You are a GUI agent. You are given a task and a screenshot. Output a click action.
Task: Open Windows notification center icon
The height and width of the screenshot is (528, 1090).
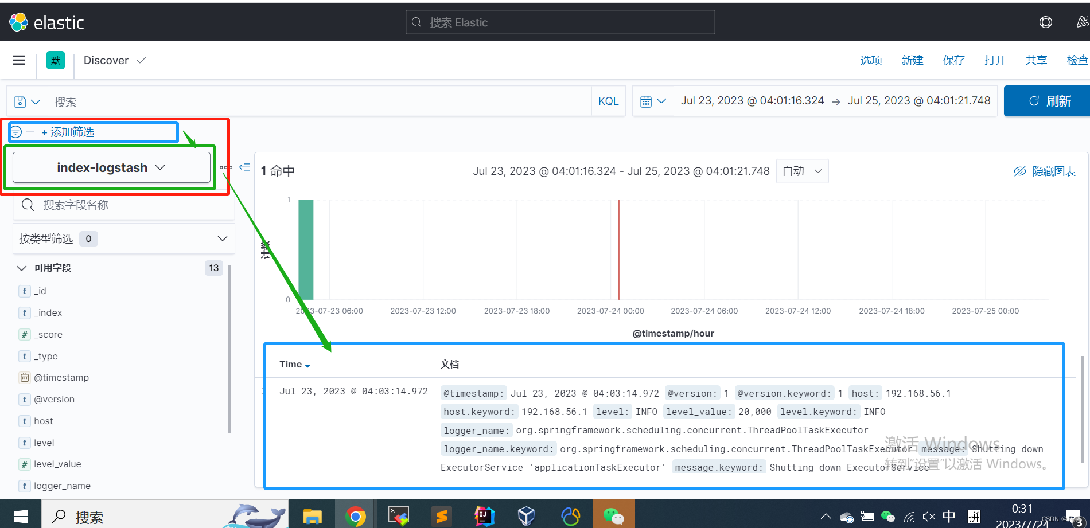1073,517
